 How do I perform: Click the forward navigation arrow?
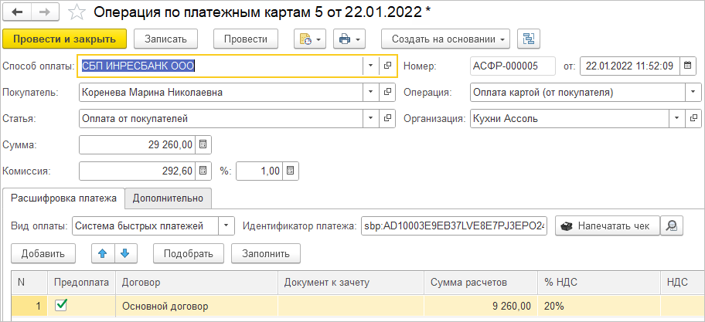pos(43,12)
